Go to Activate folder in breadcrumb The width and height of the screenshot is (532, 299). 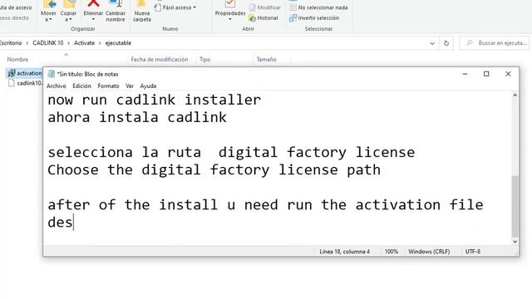(84, 43)
